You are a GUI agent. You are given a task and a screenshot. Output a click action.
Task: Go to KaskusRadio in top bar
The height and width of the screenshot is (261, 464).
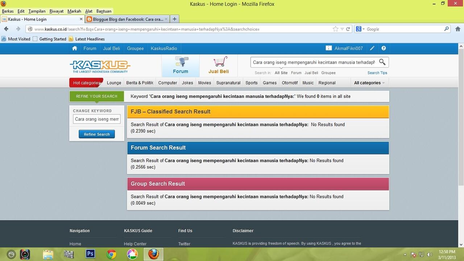164,48
